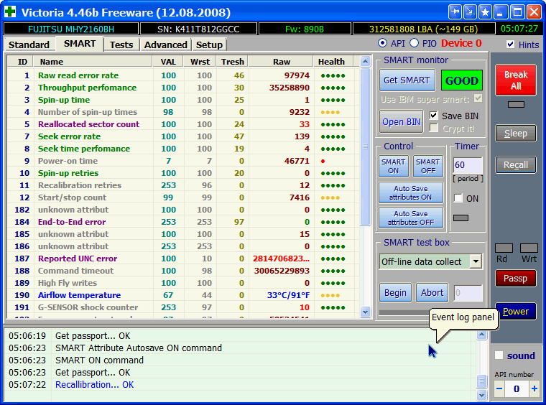
Task: Click Auto Save attributes OFF button
Action: click(x=411, y=218)
